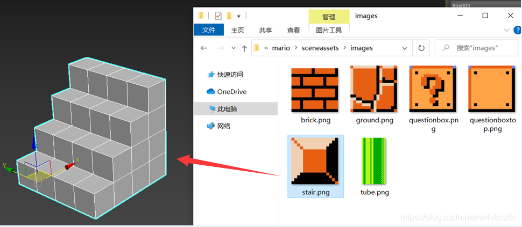Expand the ribbon with chevron

507,30
